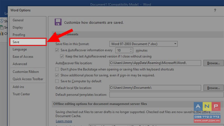This screenshot has height=126, width=224.
Task: Browse for AutoRecover file location
Action: (213, 63)
